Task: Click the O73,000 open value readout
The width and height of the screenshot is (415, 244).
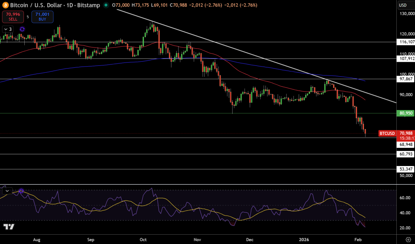Action: click(x=121, y=6)
